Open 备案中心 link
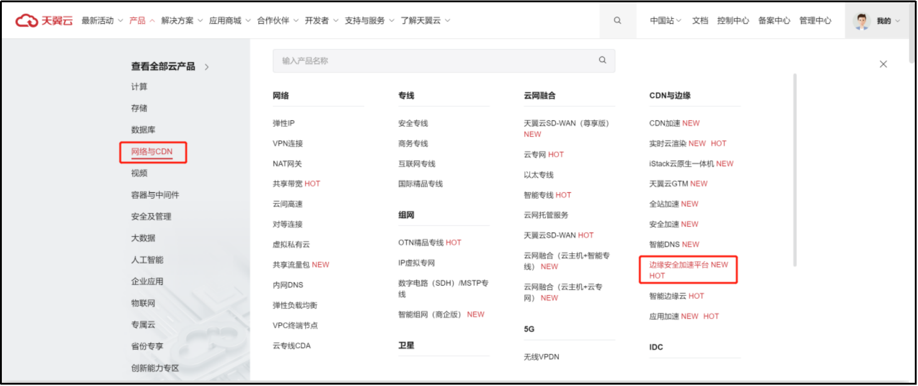 pos(774,21)
